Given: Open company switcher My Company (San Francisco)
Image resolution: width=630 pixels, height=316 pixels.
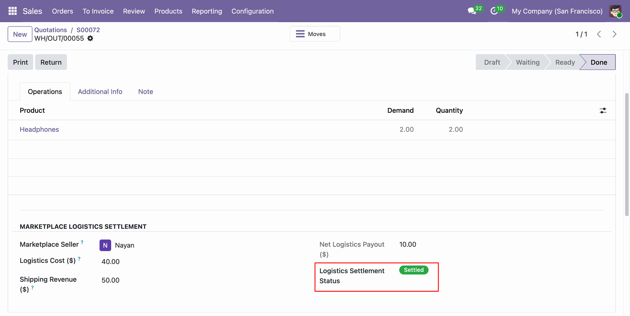Looking at the screenshot, I should pyautogui.click(x=557, y=11).
